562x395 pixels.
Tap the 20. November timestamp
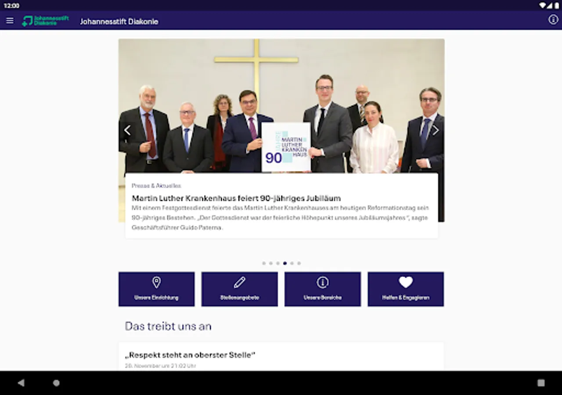tap(160, 366)
